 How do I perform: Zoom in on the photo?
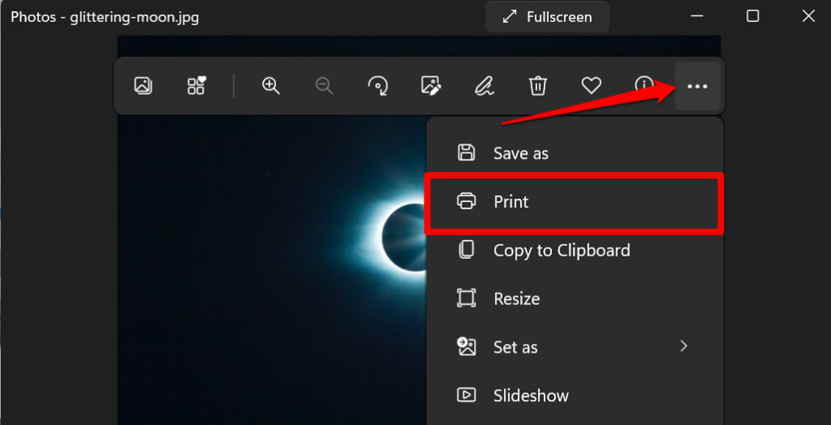click(270, 85)
